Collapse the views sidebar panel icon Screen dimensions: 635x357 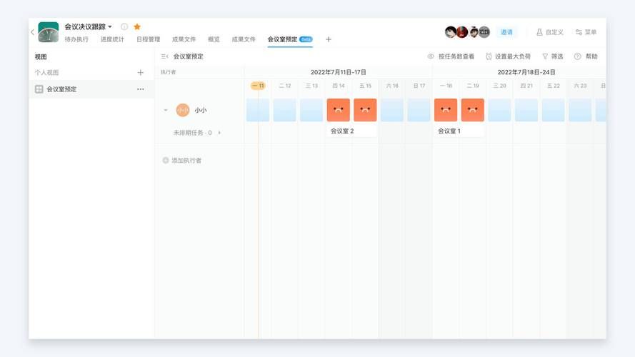tap(164, 56)
